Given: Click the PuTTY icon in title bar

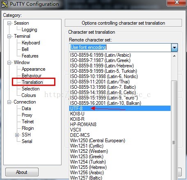Looking at the screenshot, I should [x=5, y=4].
